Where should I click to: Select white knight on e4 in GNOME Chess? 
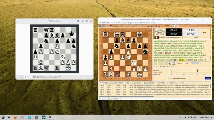pos(57,52)
